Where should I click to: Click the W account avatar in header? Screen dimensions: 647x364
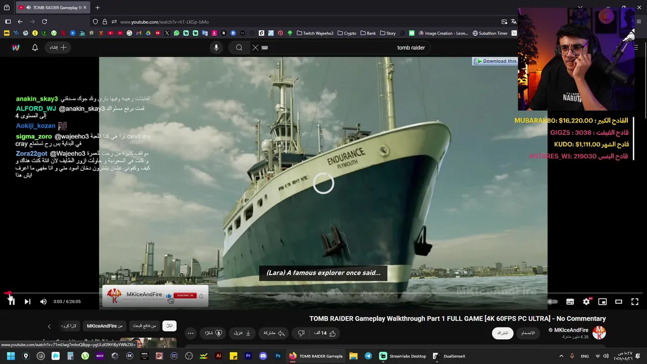[16, 48]
